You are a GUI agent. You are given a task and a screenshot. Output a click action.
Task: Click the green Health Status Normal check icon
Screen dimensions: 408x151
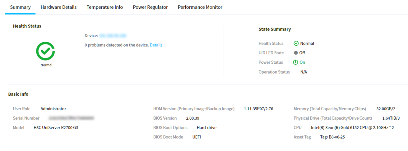[296, 43]
